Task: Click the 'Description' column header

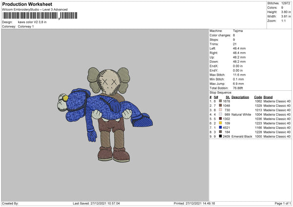Action: [x=240, y=97]
